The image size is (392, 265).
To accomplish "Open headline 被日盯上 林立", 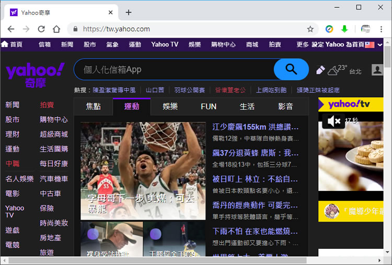I will [x=255, y=179].
